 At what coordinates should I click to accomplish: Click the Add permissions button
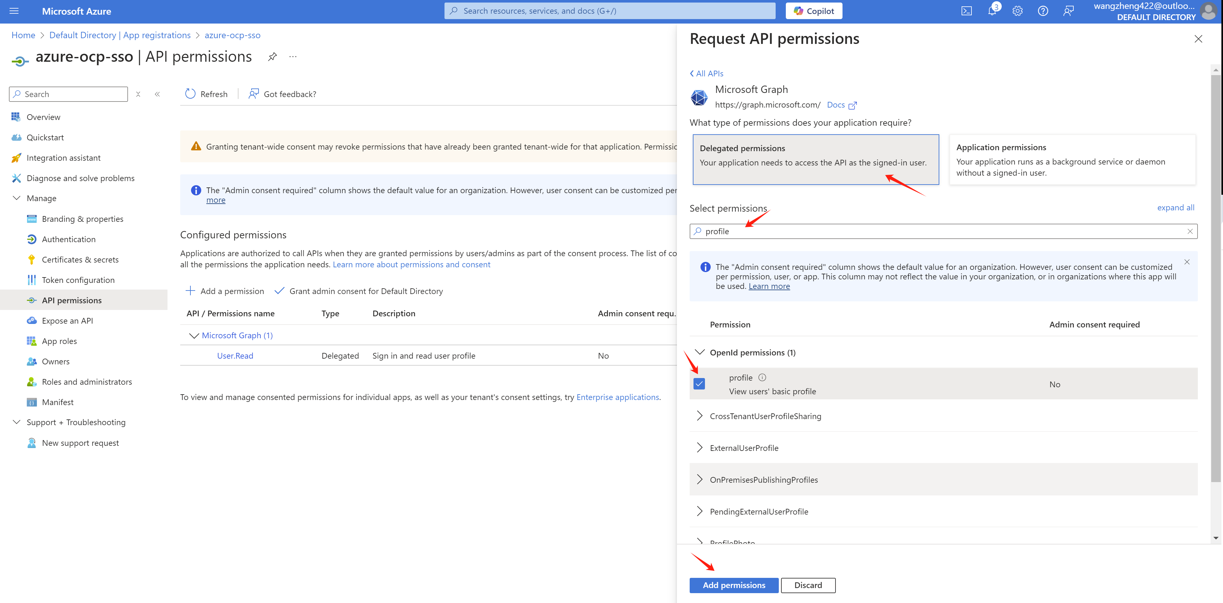pos(734,585)
